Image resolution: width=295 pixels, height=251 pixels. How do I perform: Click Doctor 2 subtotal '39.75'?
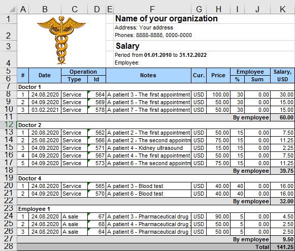(283, 171)
